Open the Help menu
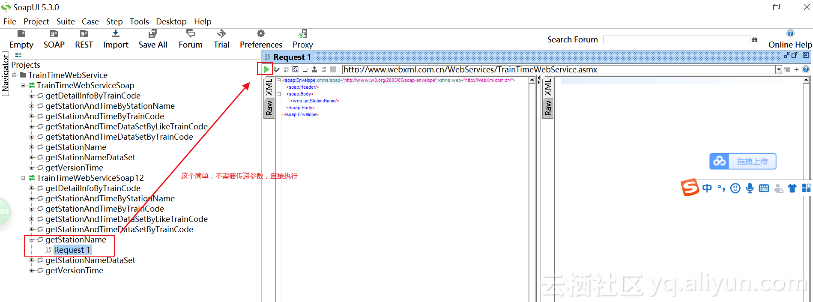Viewport: 813px width, 302px height. pyautogui.click(x=203, y=21)
